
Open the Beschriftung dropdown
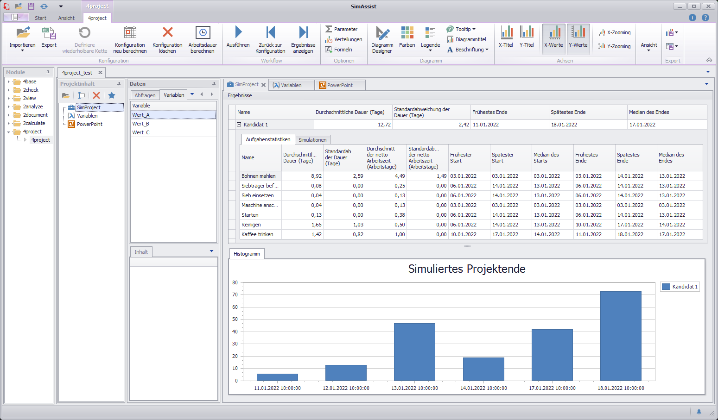point(468,49)
